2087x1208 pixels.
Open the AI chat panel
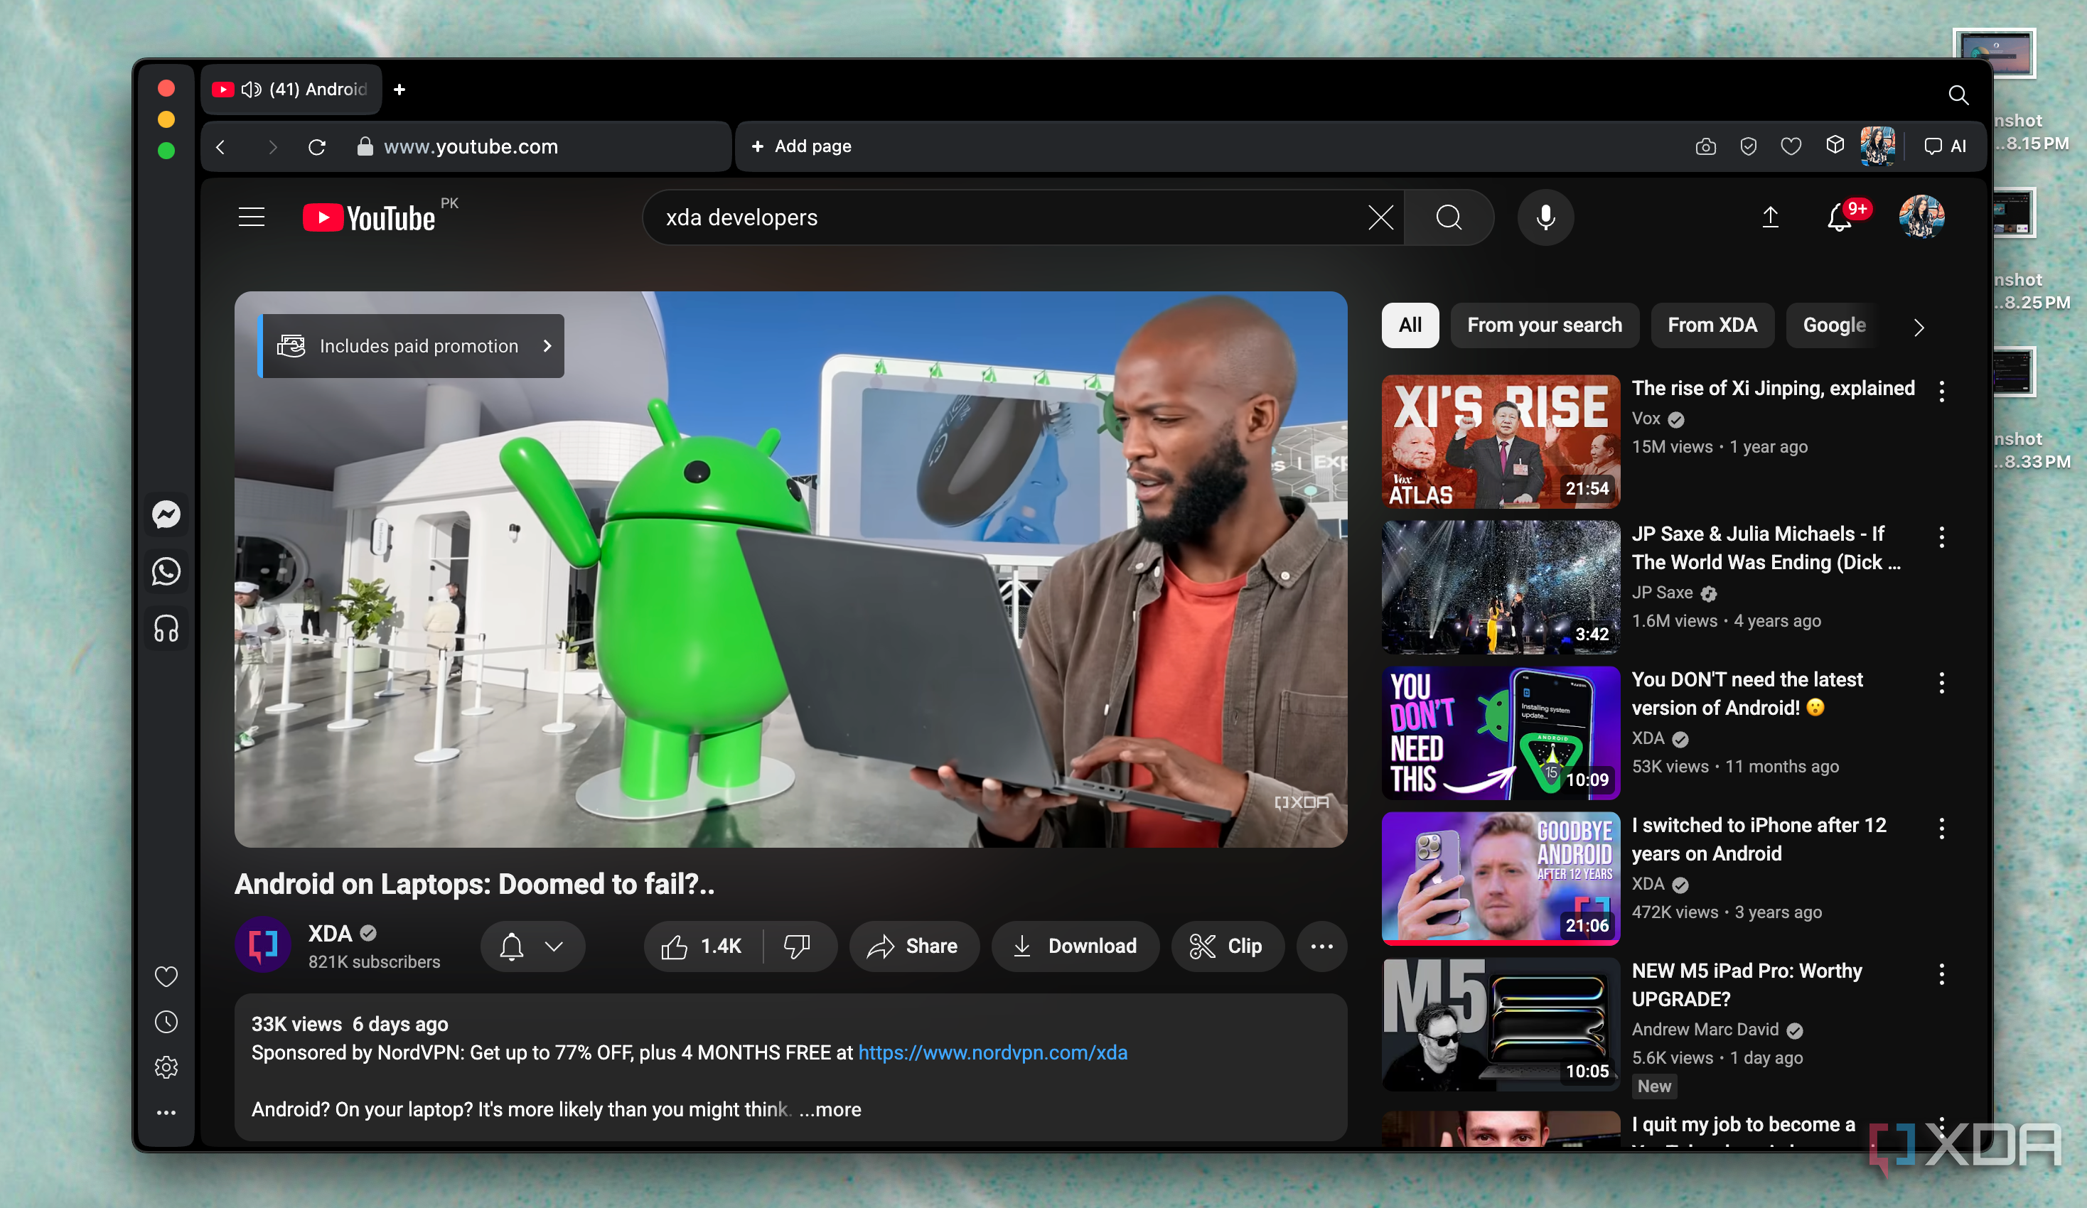pyautogui.click(x=1945, y=146)
